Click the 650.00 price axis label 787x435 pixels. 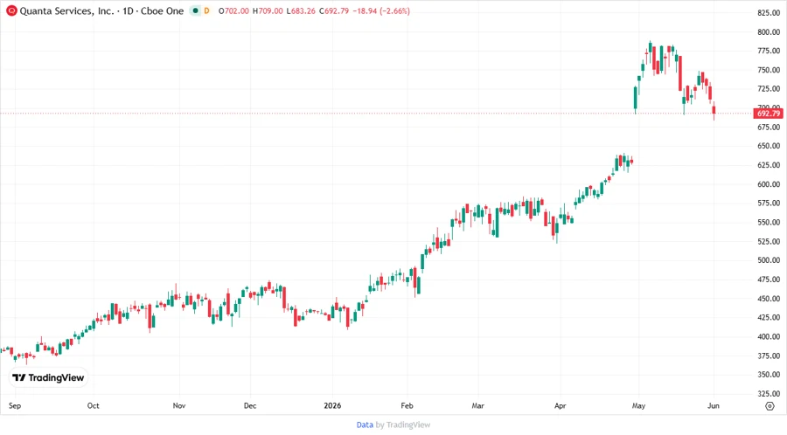click(x=769, y=146)
